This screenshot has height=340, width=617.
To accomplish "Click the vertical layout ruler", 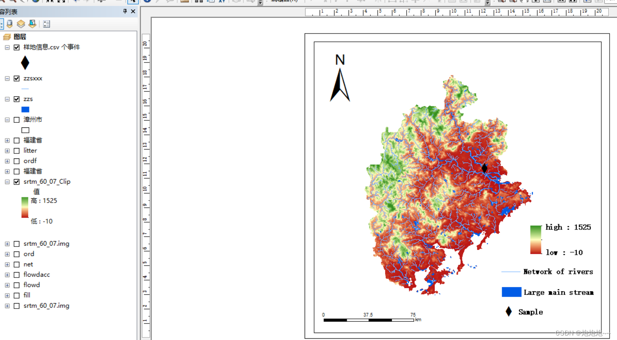I will coord(145,186).
